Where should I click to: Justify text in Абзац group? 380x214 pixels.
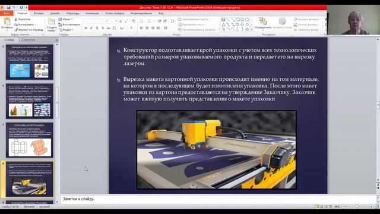pyautogui.click(x=159, y=28)
